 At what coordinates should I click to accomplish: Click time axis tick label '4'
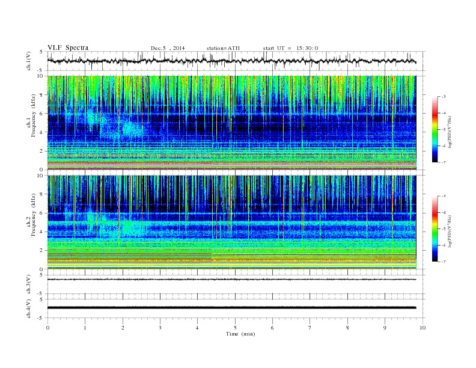[x=198, y=328]
